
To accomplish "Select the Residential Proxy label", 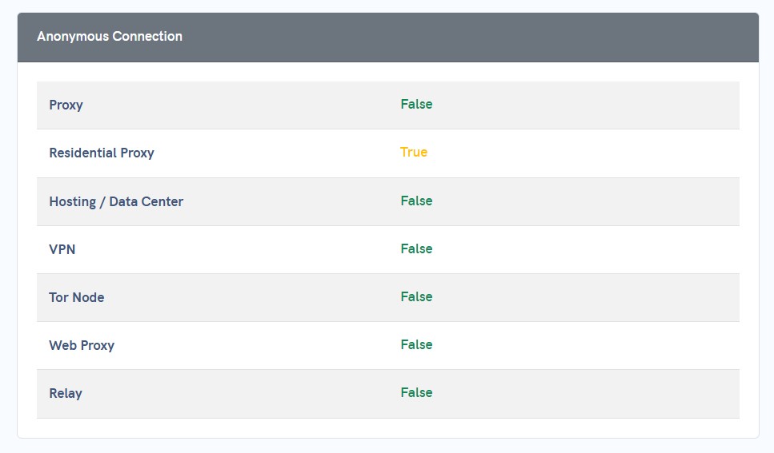I will click(x=102, y=153).
